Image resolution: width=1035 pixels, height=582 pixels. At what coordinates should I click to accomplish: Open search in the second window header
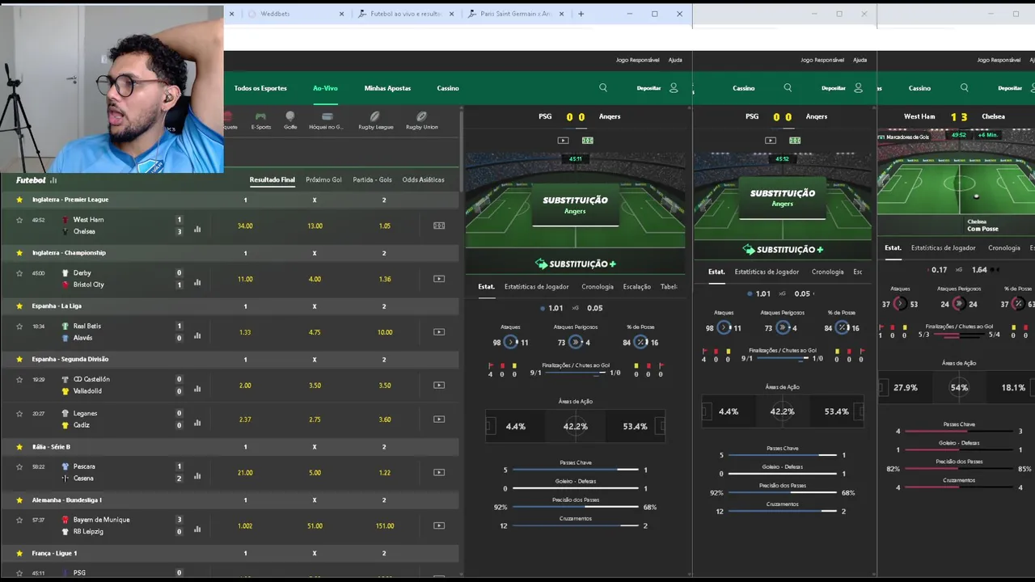(788, 87)
